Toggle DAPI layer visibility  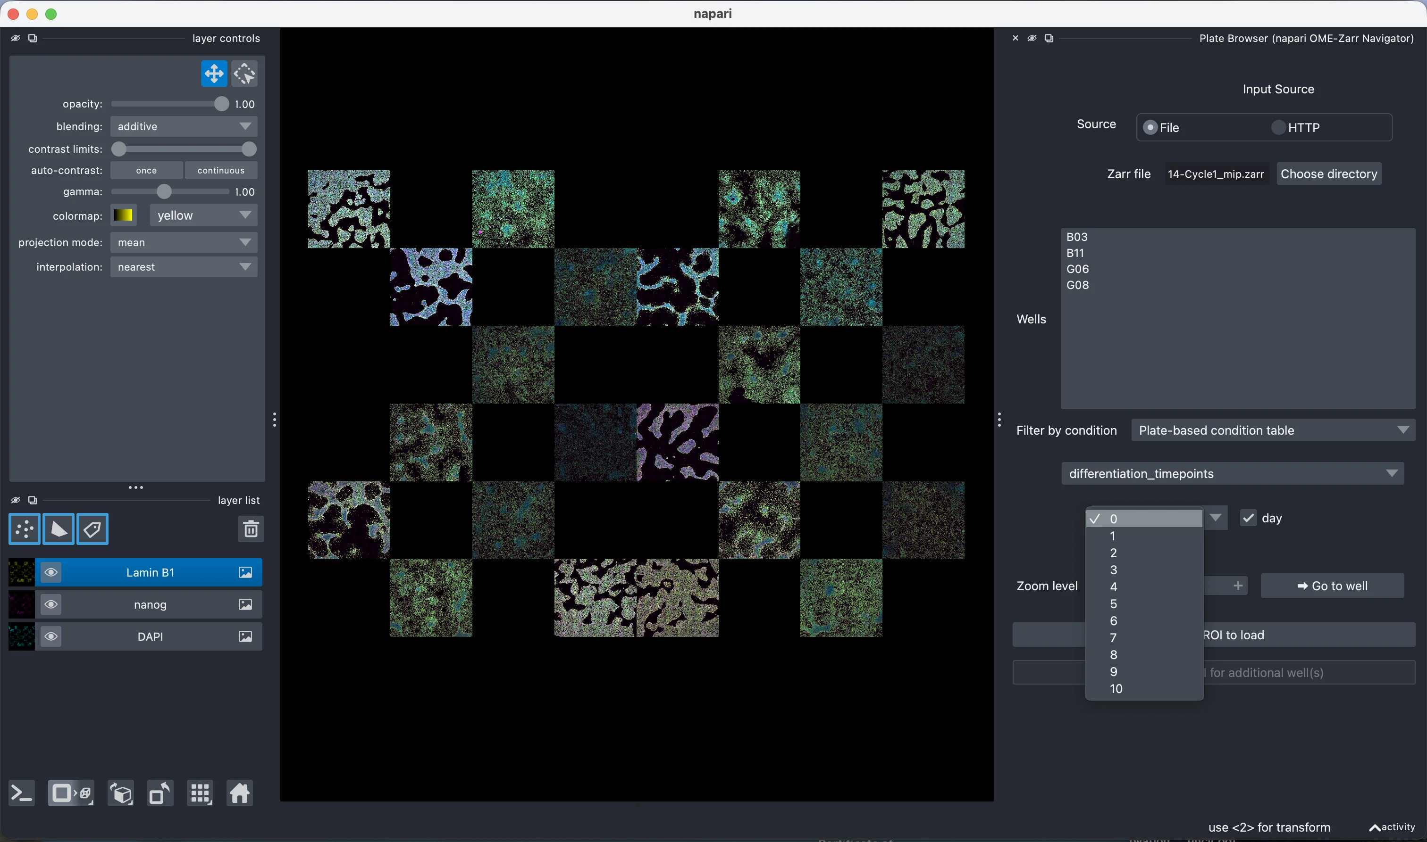coord(51,636)
